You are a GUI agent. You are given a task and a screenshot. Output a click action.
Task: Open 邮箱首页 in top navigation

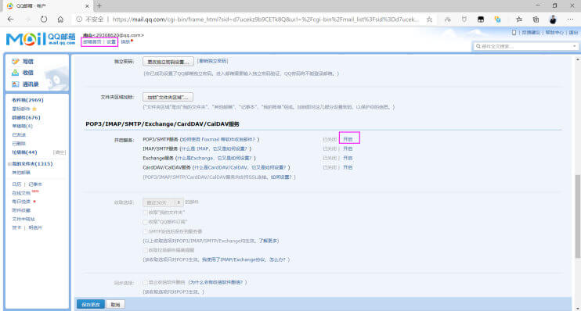pos(92,41)
